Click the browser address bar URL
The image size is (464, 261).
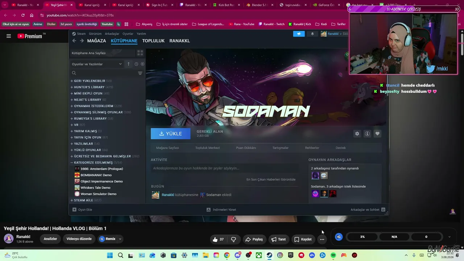click(80, 15)
